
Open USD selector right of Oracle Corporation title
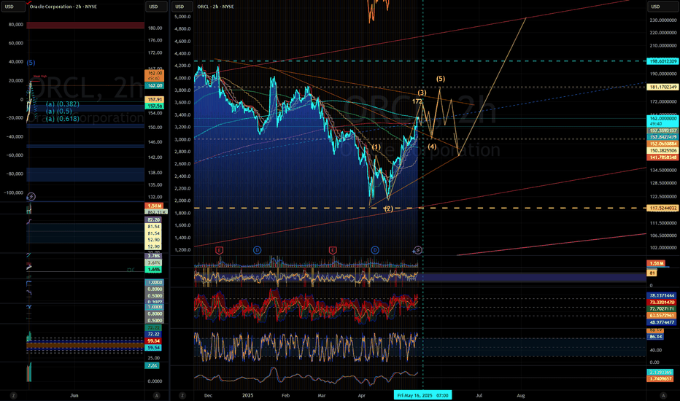[x=155, y=7]
